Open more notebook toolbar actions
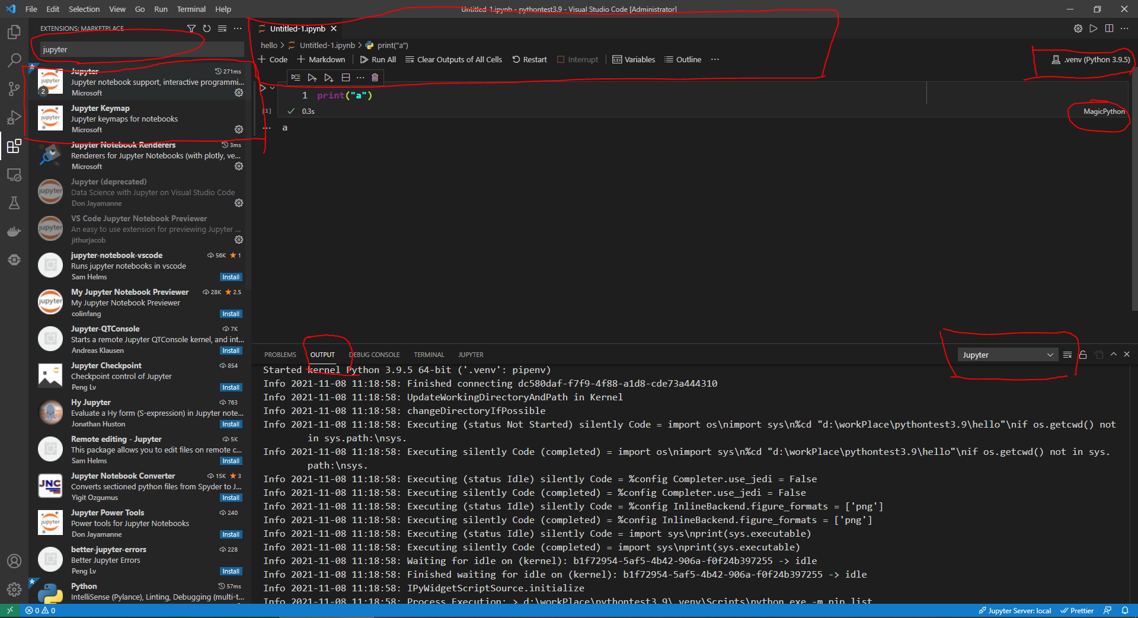Image resolution: width=1138 pixels, height=618 pixels. tap(715, 59)
